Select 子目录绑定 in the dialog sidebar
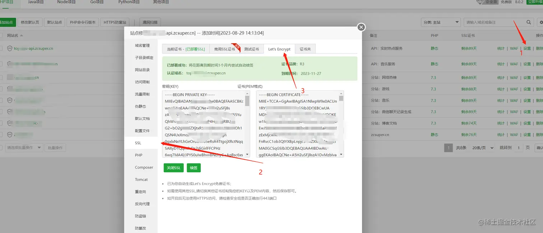This screenshot has height=233, width=543. [141, 58]
